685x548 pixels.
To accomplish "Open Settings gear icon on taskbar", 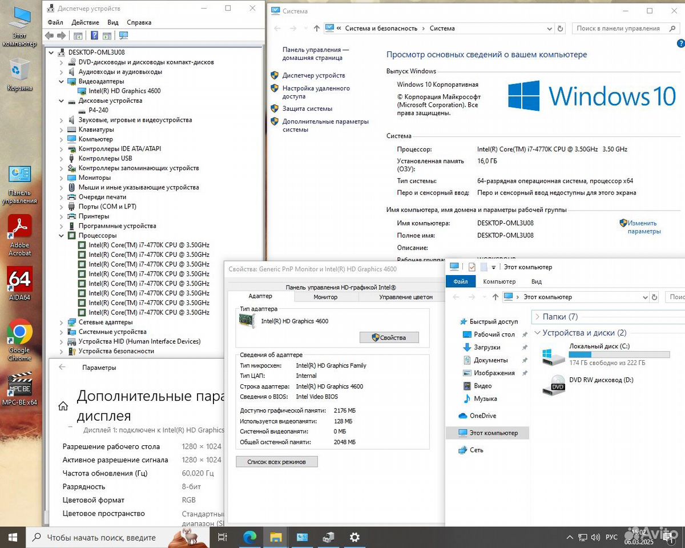I will coord(354,537).
